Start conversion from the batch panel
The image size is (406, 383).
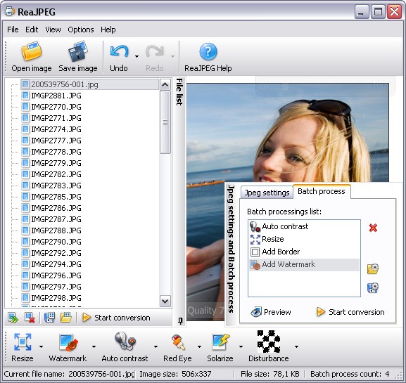(x=350, y=312)
